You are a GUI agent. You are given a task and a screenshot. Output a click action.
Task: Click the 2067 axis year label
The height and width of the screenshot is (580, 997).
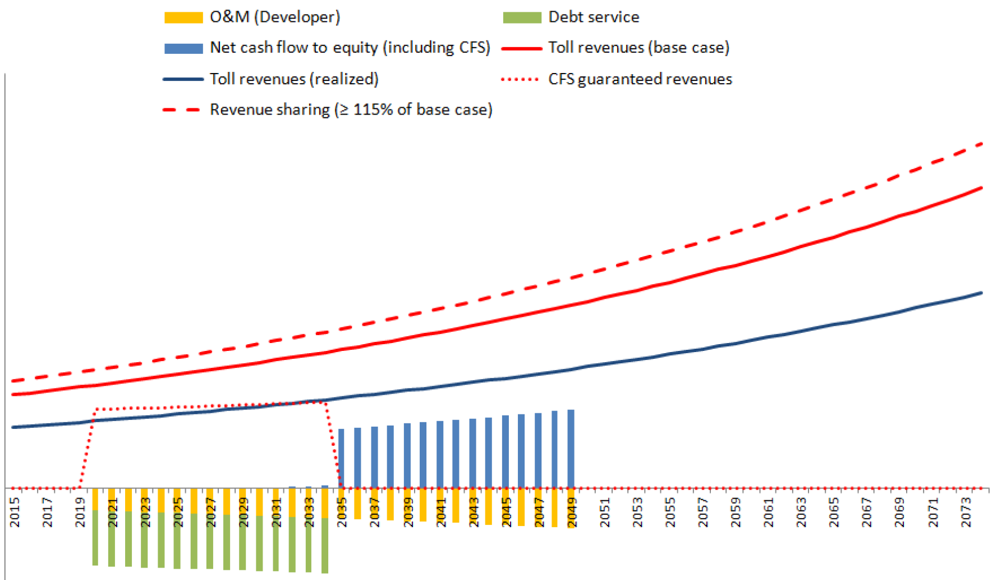coord(867,513)
